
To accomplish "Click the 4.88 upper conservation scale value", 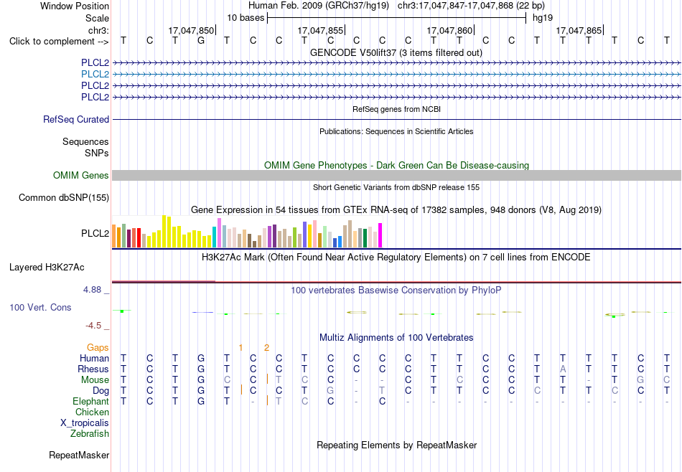I will (x=92, y=290).
